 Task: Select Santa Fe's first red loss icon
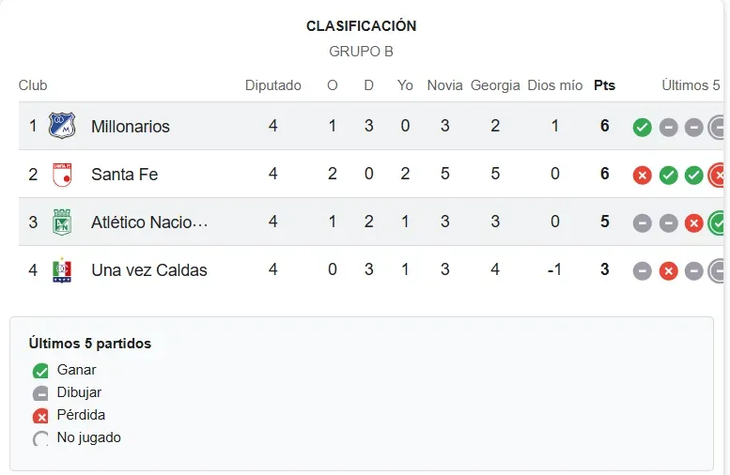pos(642,176)
